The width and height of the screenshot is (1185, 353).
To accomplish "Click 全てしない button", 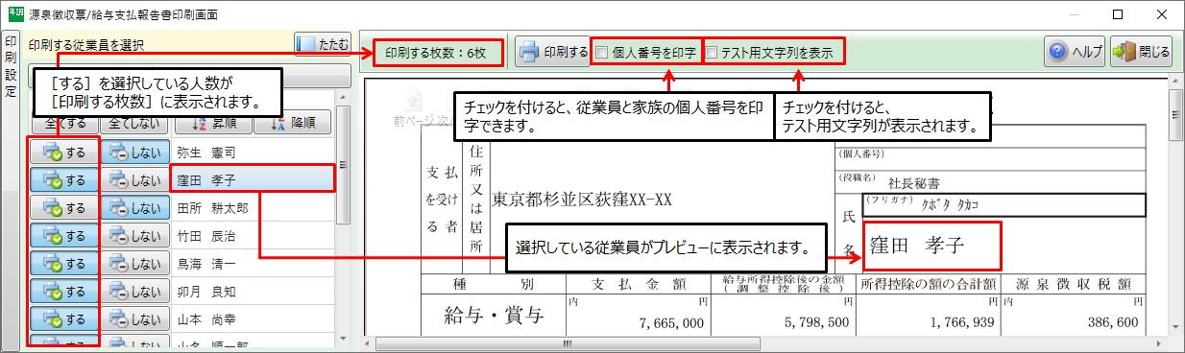I will (x=133, y=124).
